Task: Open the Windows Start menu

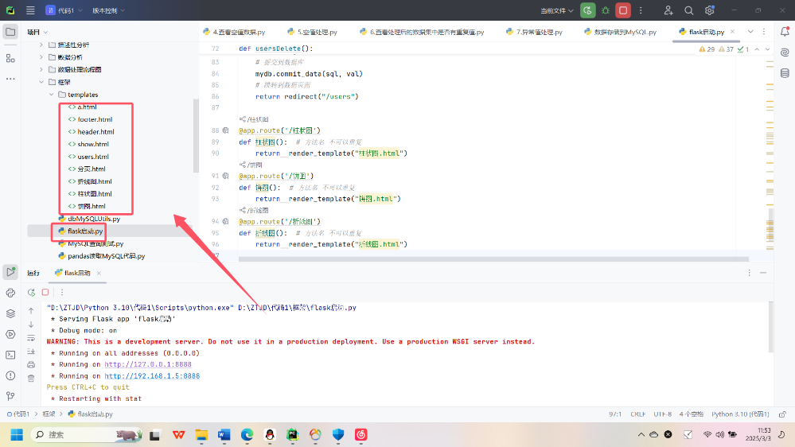Action: click(17, 435)
